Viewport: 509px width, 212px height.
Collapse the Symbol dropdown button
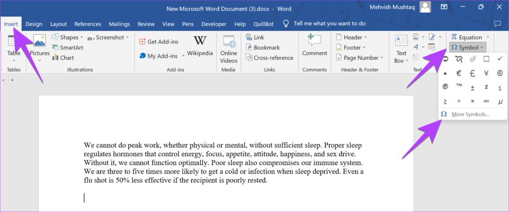pyautogui.click(x=468, y=47)
